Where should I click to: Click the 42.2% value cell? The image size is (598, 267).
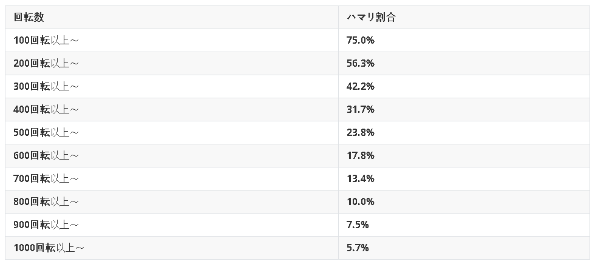pos(361,87)
